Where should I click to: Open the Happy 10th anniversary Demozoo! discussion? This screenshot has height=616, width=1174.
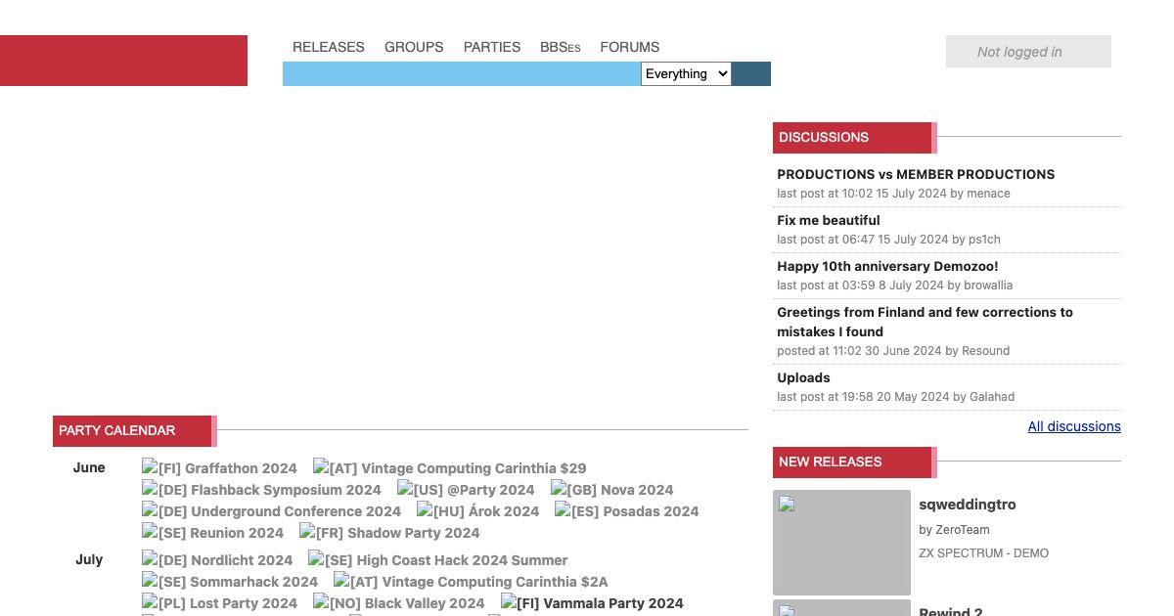coord(887,266)
